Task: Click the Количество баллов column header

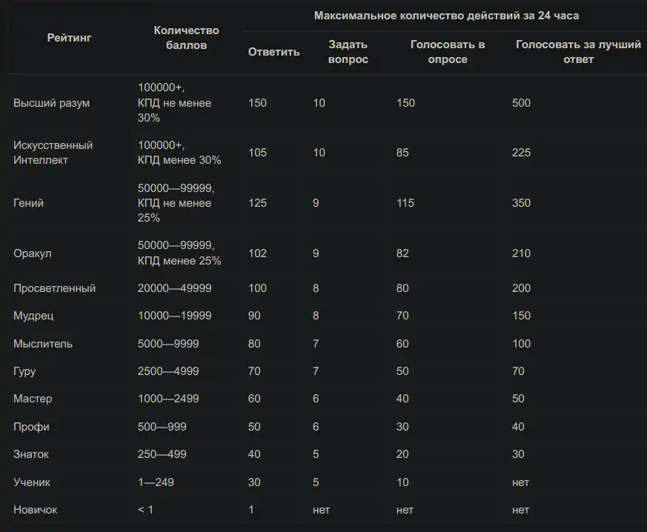Action: [186, 38]
